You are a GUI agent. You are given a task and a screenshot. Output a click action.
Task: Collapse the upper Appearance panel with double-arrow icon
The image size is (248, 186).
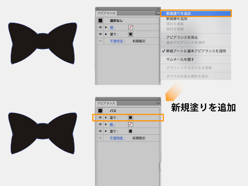(158, 8)
